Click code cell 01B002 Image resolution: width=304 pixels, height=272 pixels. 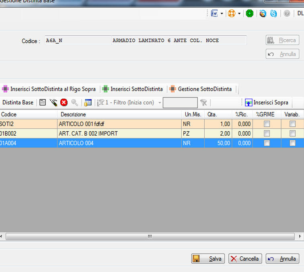29,134
